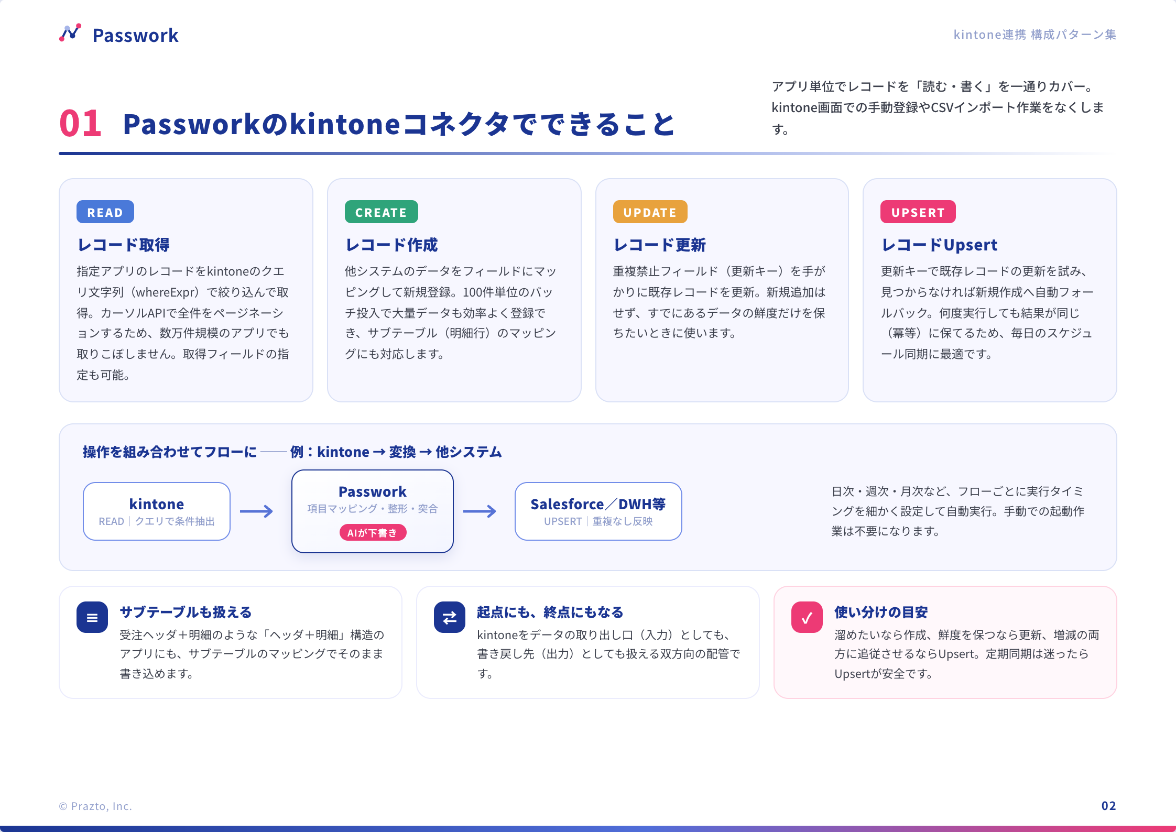Viewport: 1176px width, 832px height.
Task: Click the heading サブテーブルも扱える
Action: coord(186,612)
